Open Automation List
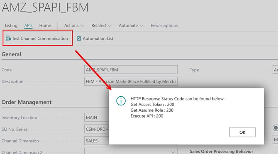This screenshot has height=154, width=278. [x=98, y=39]
